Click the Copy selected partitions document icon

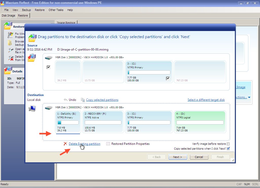[x=83, y=100]
